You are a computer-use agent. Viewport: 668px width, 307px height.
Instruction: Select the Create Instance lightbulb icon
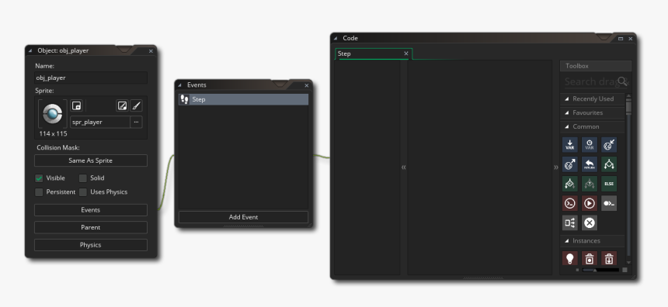click(569, 258)
